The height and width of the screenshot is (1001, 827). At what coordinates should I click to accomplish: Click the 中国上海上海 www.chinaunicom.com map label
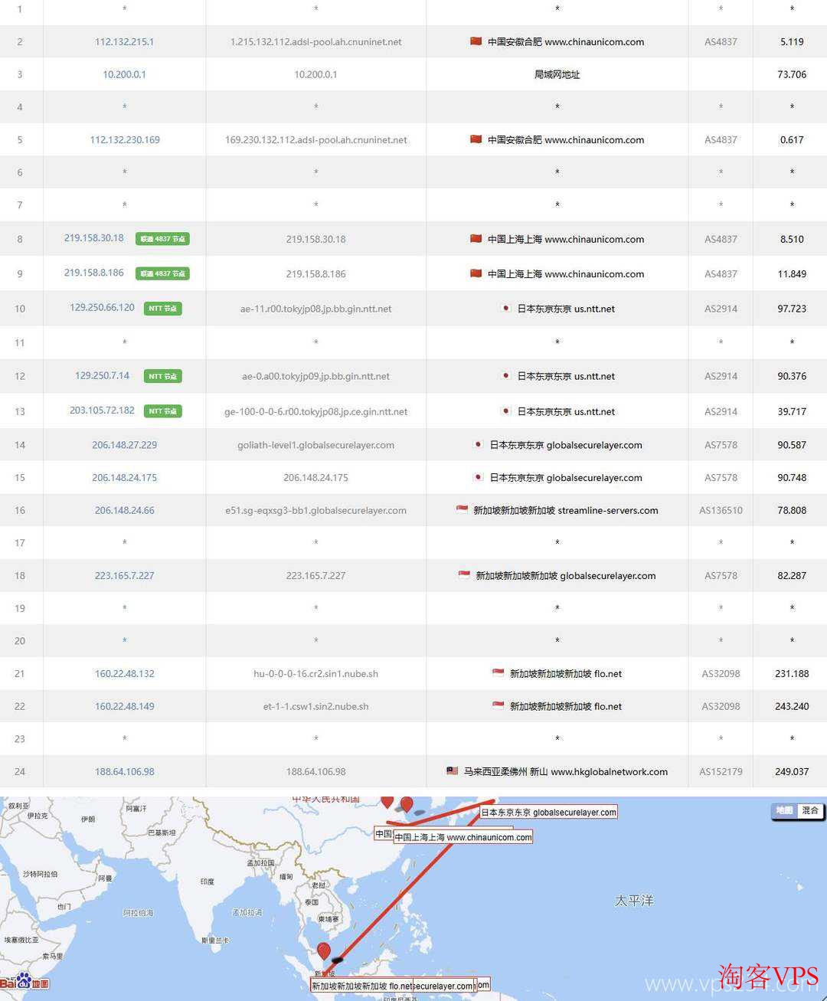463,837
